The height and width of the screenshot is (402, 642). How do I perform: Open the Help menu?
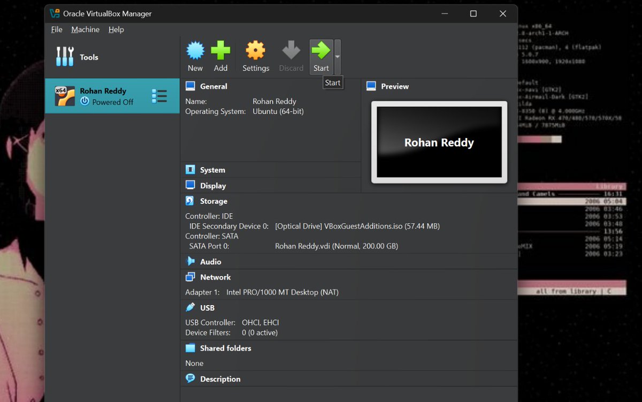[x=116, y=29]
